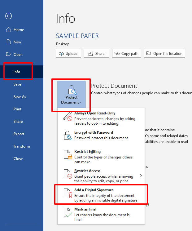
Task: Click the Mark as Final checkmark icon
Action: pyautogui.click(x=68, y=212)
